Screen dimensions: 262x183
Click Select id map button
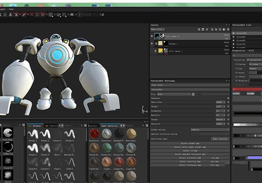tap(190, 151)
